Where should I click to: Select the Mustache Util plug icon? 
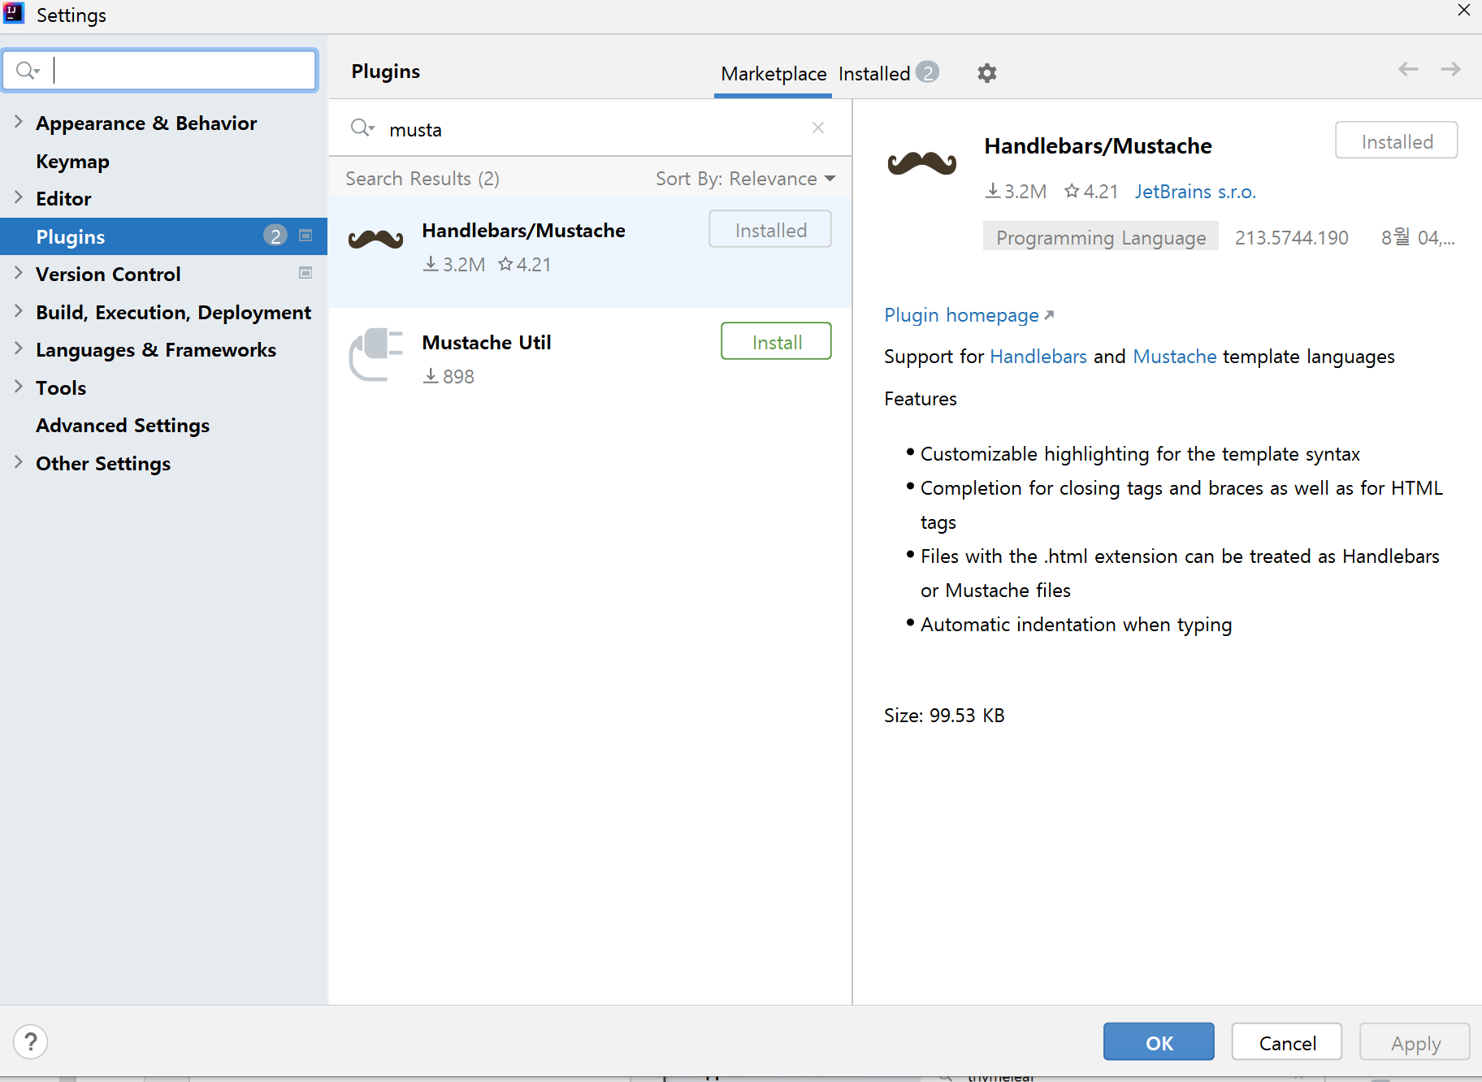click(375, 353)
